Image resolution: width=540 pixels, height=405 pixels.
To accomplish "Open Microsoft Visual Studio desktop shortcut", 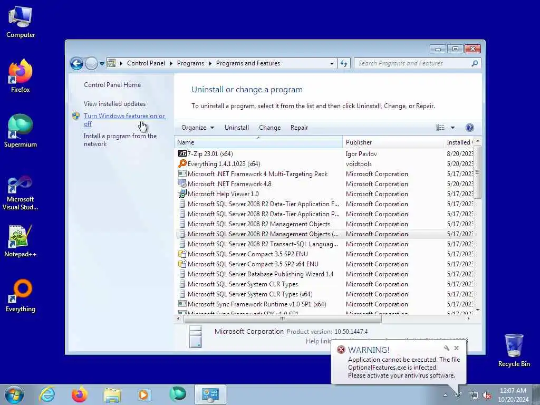I will [x=21, y=193].
